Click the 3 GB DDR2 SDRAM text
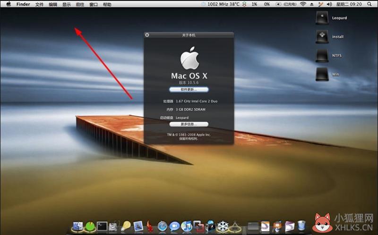378x235 pixels. (x=190, y=109)
